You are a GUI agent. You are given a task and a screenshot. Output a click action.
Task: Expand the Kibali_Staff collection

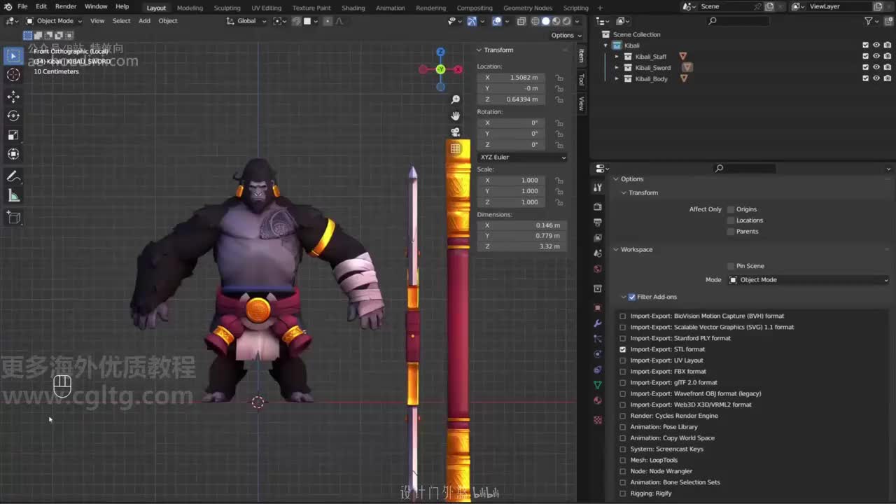[x=617, y=57]
